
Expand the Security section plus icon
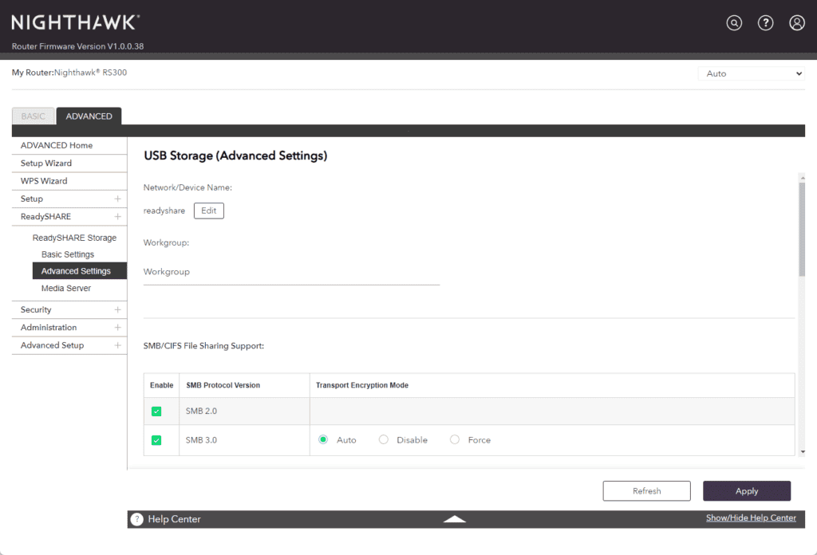(117, 309)
